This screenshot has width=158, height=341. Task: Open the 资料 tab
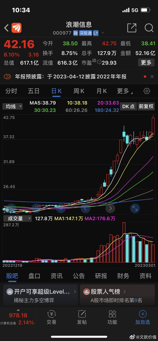[x=145, y=276]
